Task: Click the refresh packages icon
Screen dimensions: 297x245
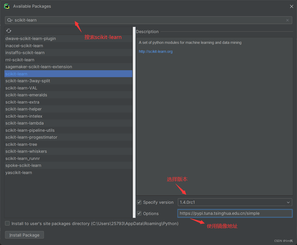Action: coord(8,30)
